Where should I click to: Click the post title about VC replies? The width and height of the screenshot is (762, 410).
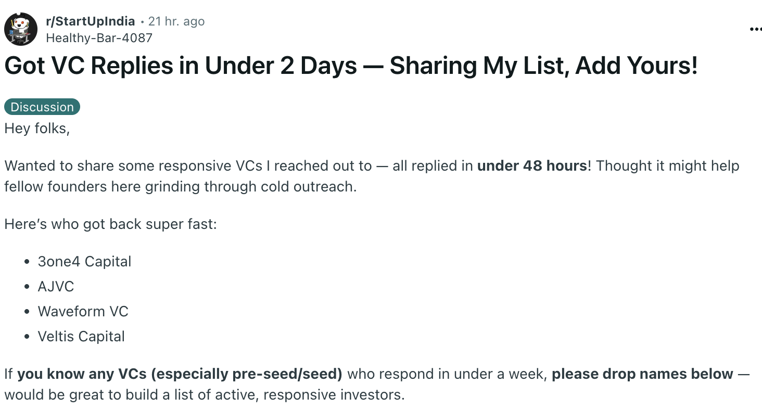[x=351, y=66]
